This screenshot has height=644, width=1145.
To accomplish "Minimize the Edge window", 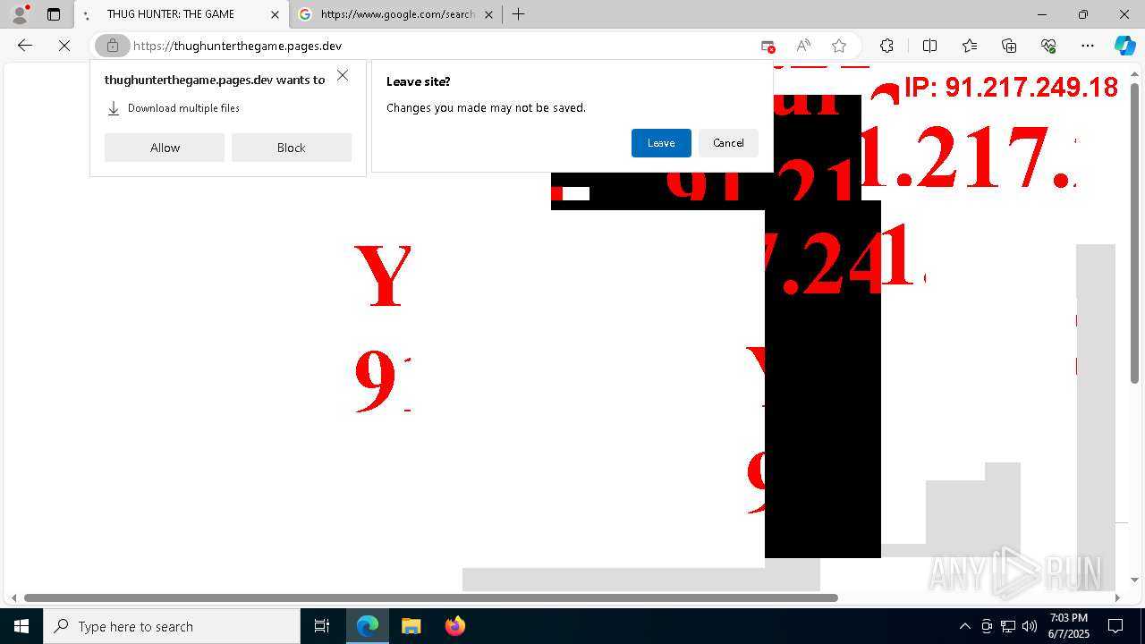I will pos(1041,14).
